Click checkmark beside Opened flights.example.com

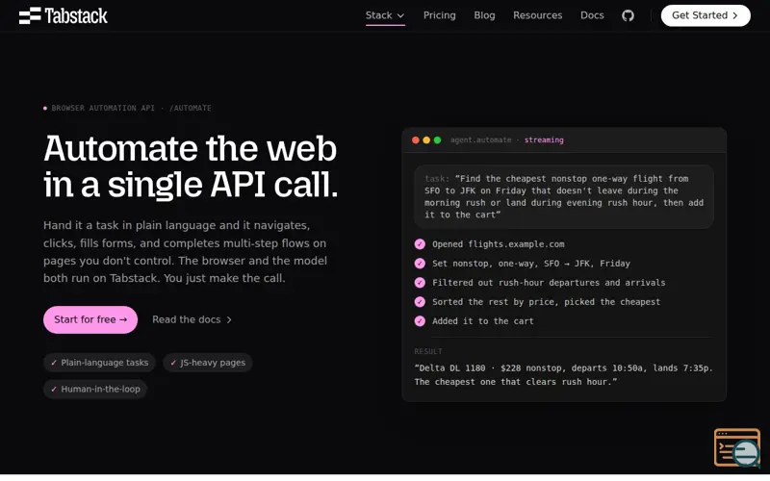click(x=420, y=244)
